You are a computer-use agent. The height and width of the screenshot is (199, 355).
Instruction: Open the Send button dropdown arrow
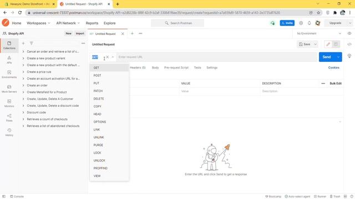338,57
